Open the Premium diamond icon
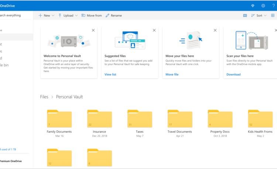The height and width of the screenshot is (169, 277). [253, 6]
